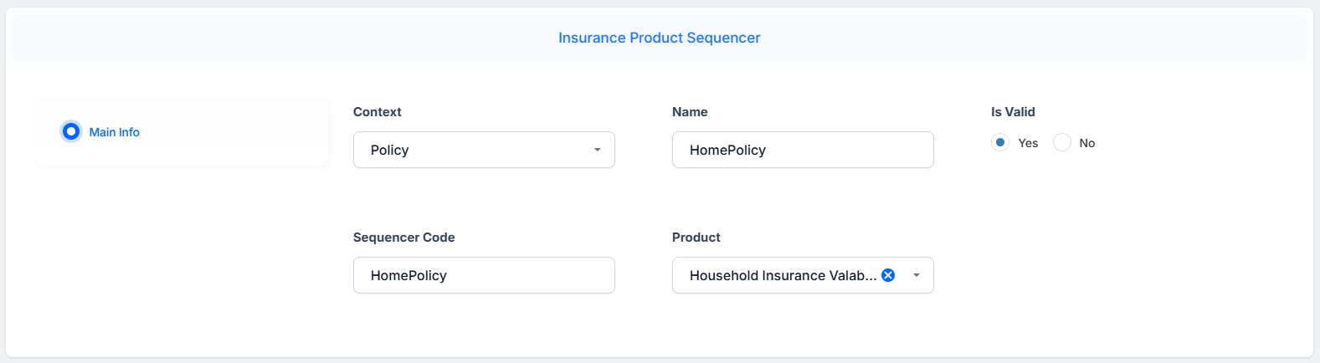Go to the Main Info section
Viewport: 1320px width, 363px height.
click(x=114, y=132)
